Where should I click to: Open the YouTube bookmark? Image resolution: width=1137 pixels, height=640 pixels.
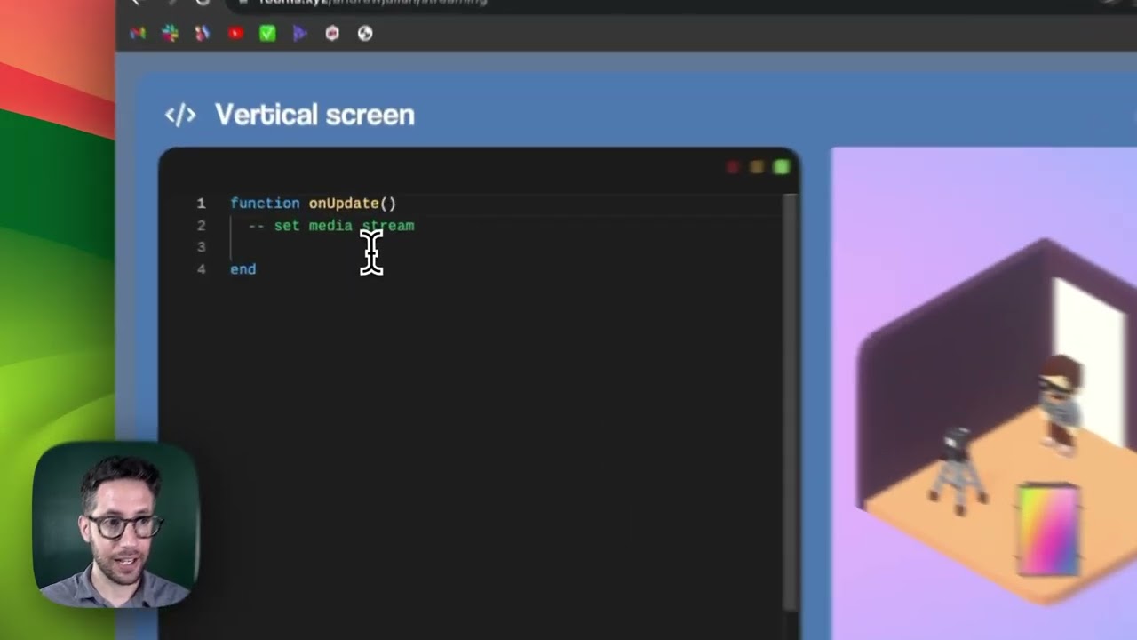tap(235, 34)
